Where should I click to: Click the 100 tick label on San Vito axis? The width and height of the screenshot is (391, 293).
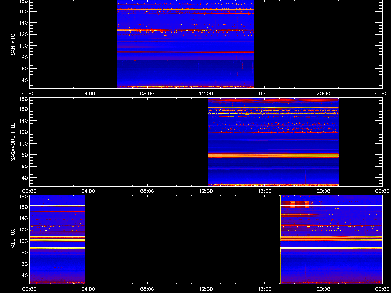(x=23, y=46)
